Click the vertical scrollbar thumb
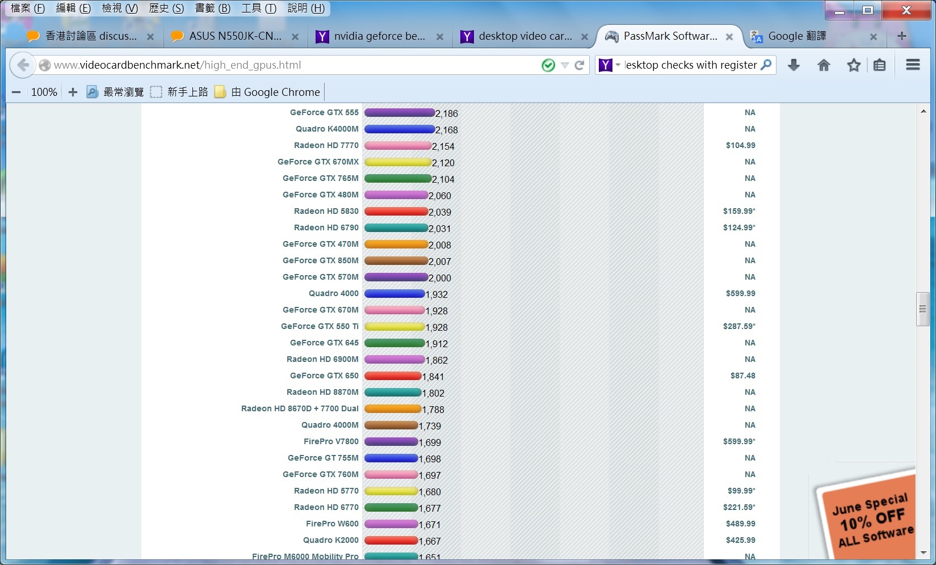936x565 pixels. [922, 309]
